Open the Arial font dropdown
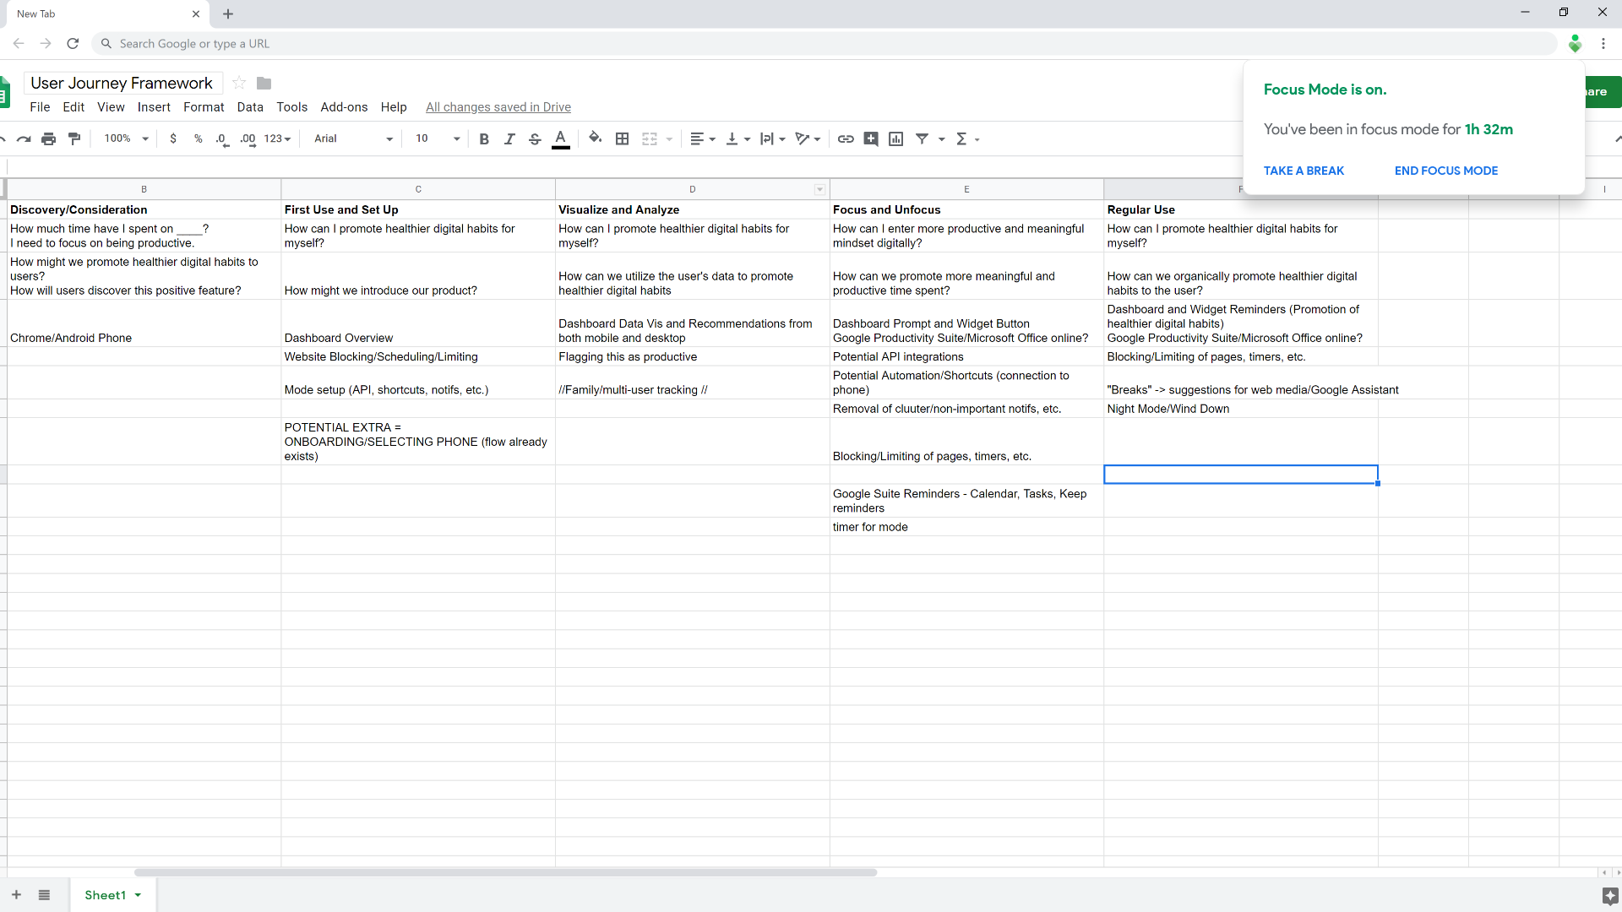This screenshot has height=912, width=1622. tap(353, 139)
